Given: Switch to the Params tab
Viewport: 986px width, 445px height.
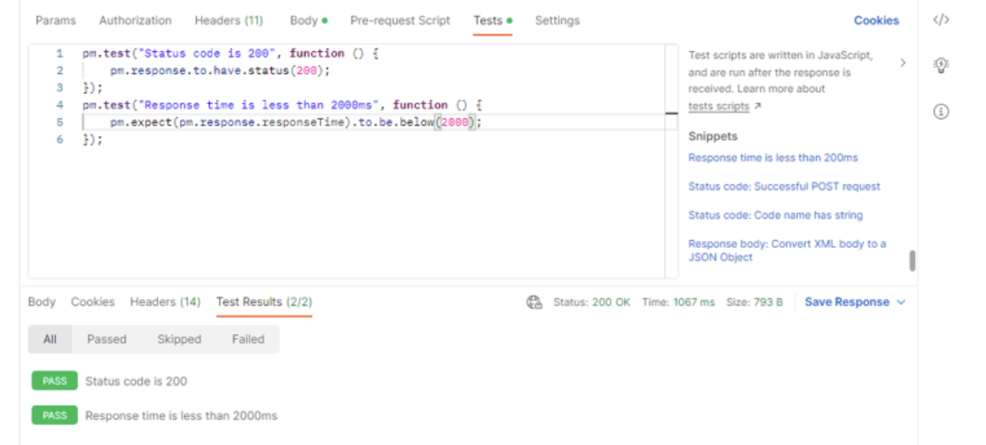Looking at the screenshot, I should [x=56, y=21].
